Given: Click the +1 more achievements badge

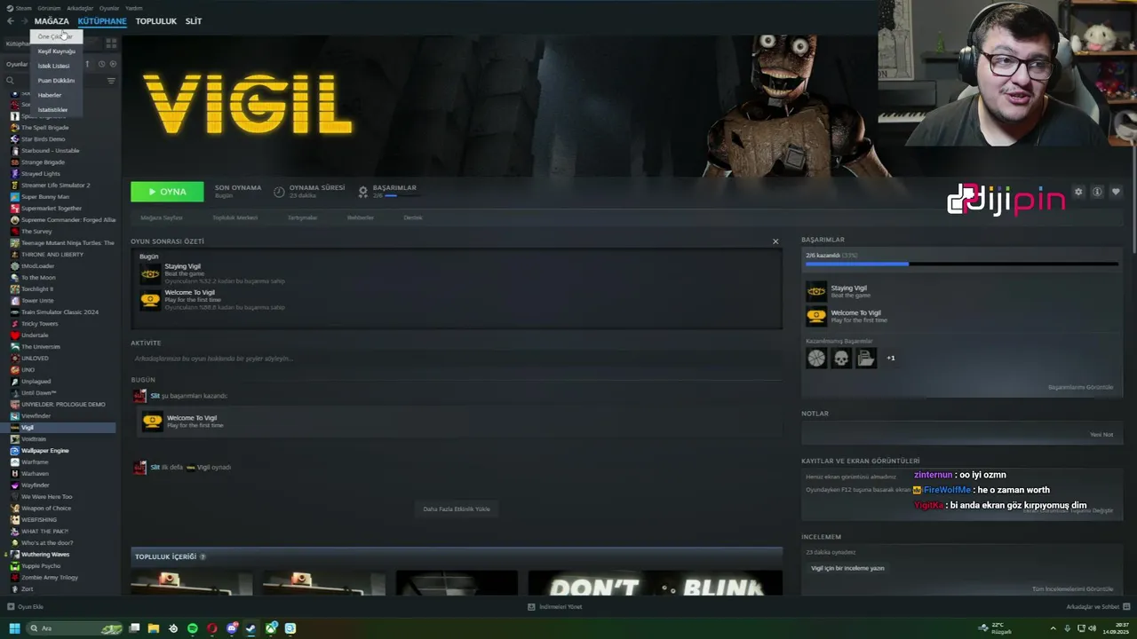Looking at the screenshot, I should coord(891,359).
